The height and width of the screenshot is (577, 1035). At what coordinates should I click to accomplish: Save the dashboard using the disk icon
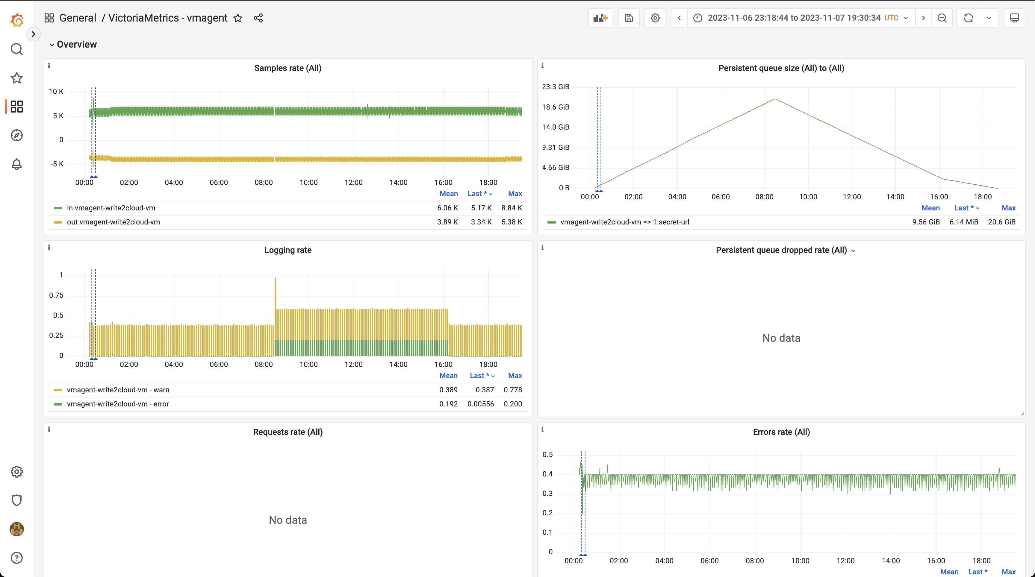point(628,18)
